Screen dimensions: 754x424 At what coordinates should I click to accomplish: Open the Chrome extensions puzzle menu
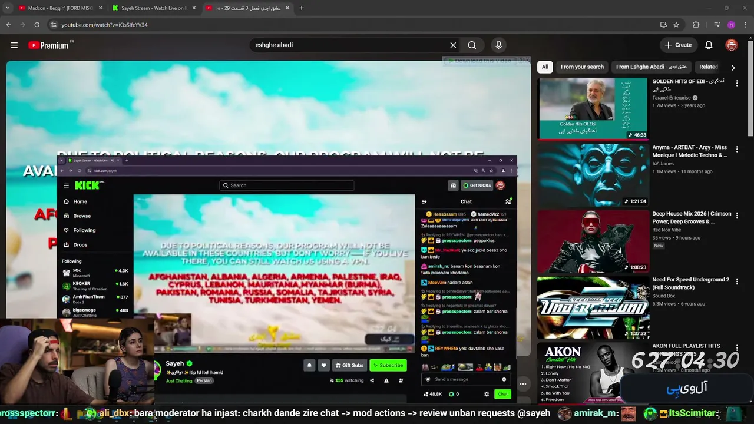pos(696,25)
